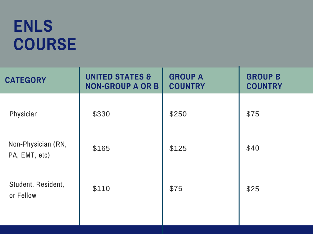Click the ENLS COURSE title
The width and height of the screenshot is (313, 234).
pyautogui.click(x=45, y=35)
